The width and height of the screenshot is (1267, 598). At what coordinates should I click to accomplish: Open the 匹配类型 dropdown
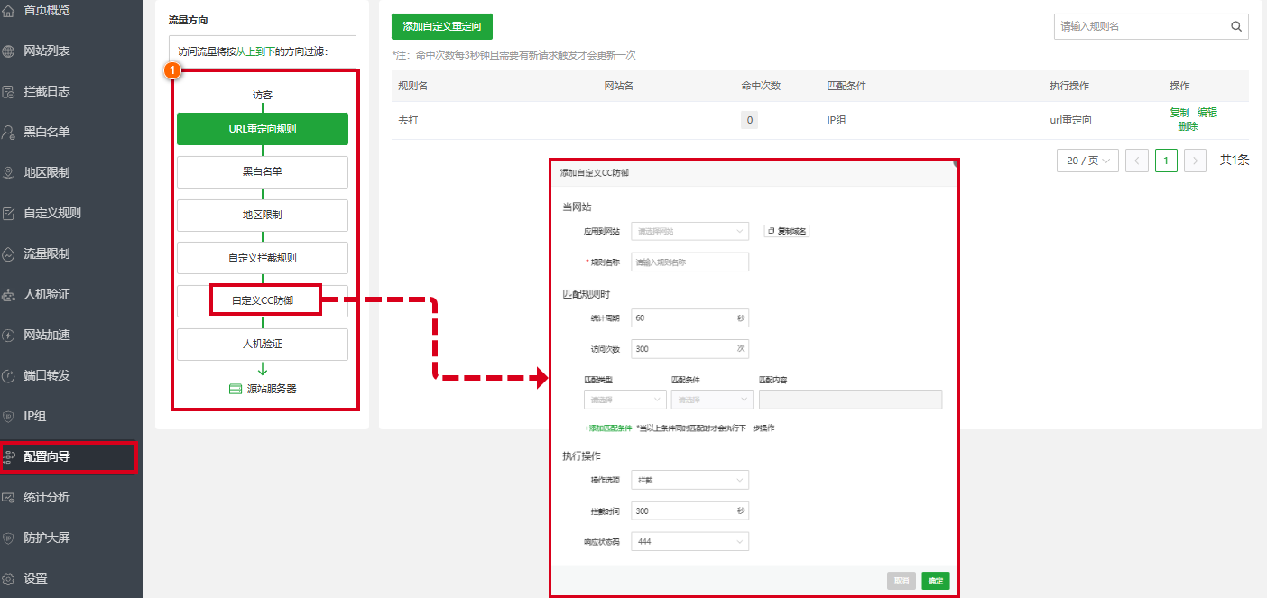pyautogui.click(x=625, y=400)
